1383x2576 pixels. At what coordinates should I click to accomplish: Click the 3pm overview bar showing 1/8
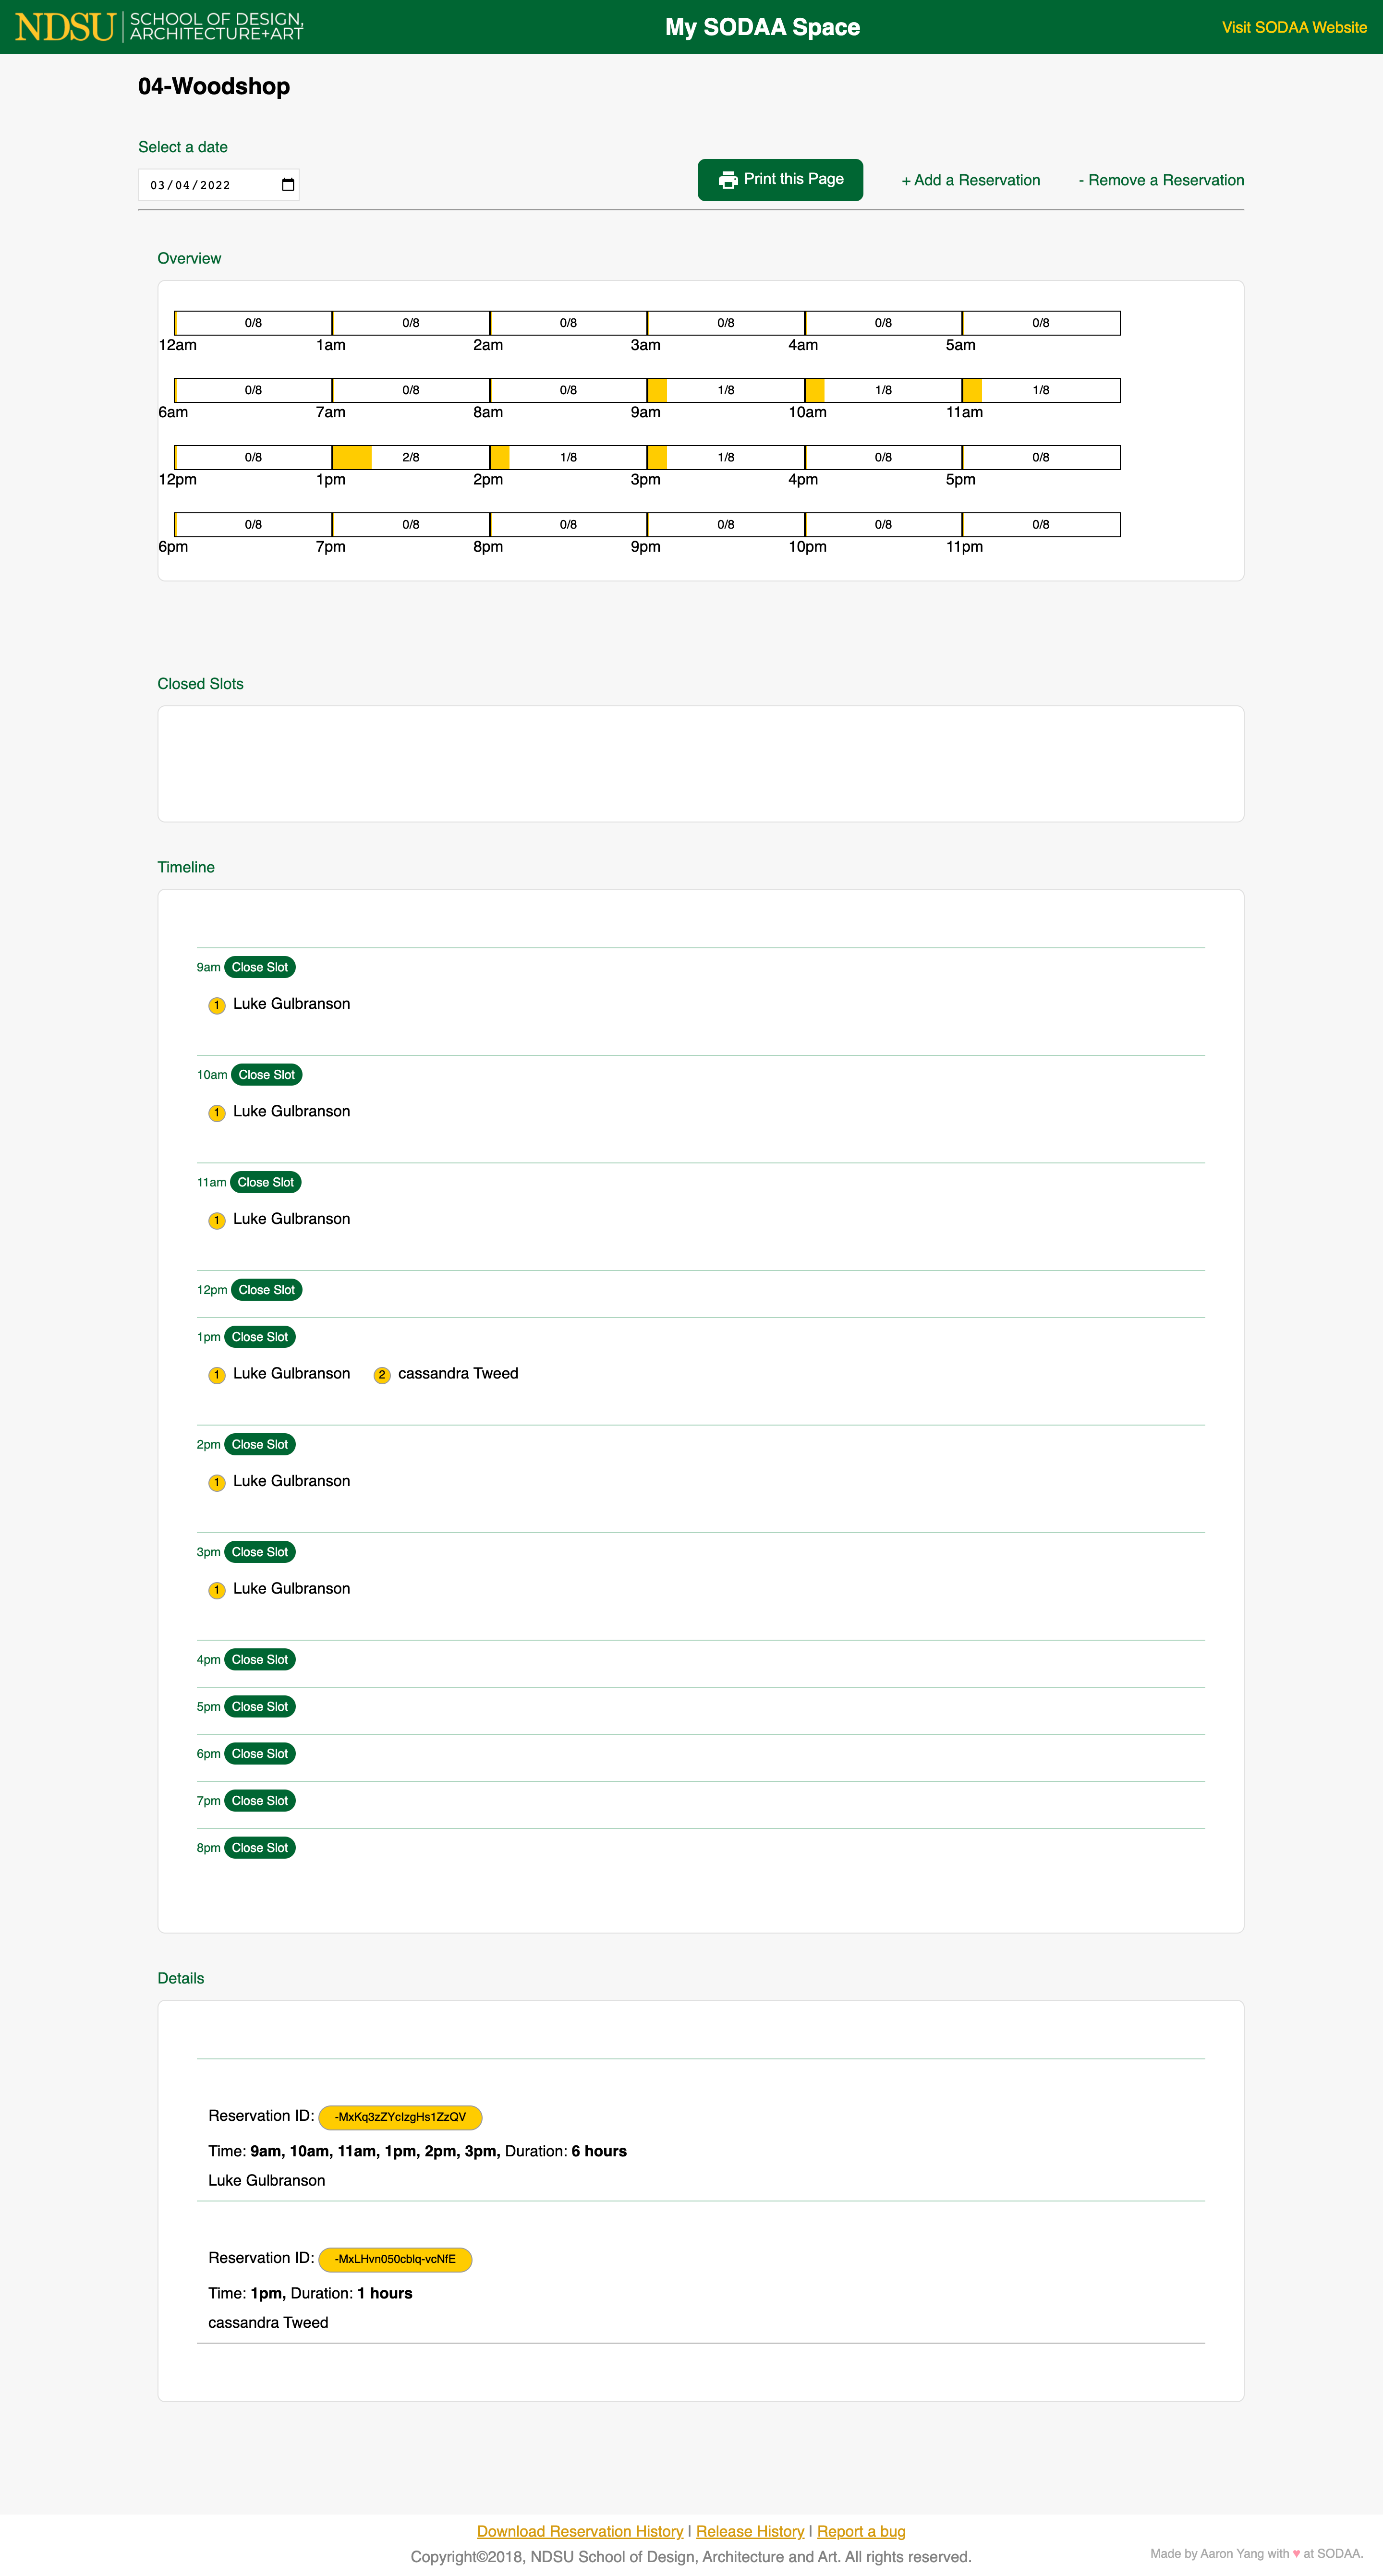click(x=726, y=457)
